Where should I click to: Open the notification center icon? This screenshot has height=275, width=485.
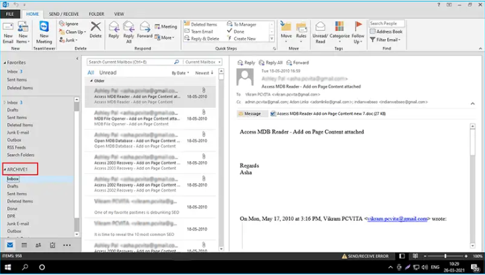[475, 267]
